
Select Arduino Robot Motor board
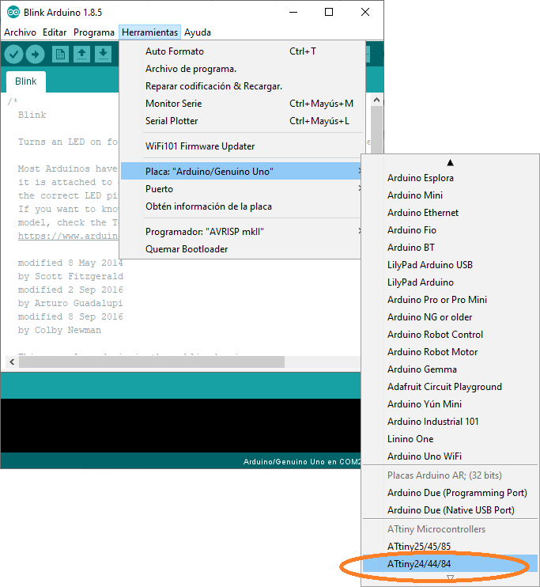[450, 352]
